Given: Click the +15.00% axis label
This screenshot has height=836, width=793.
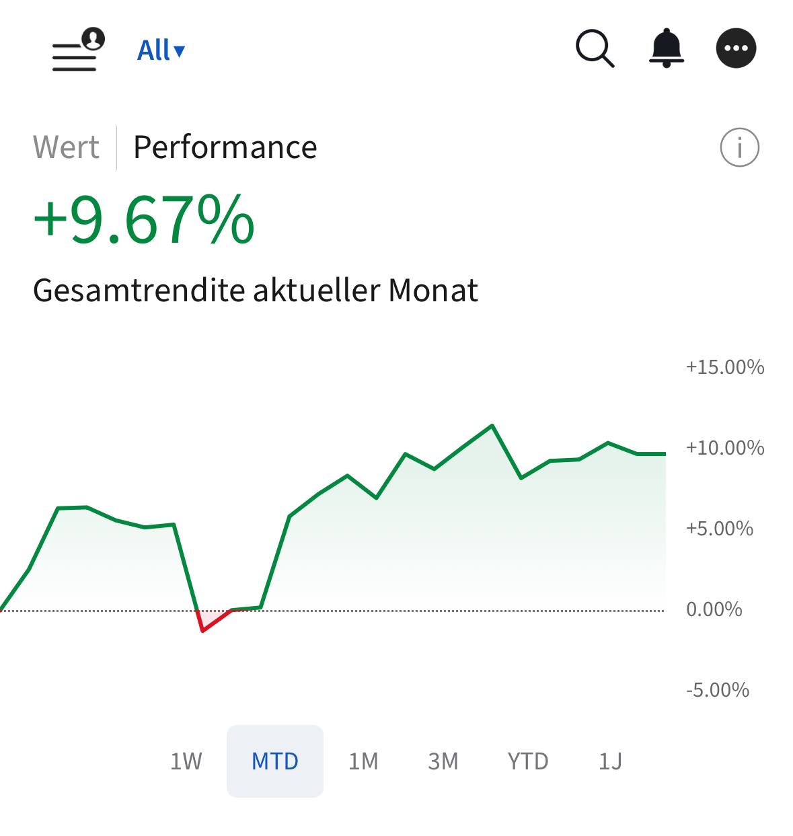Looking at the screenshot, I should 724,367.
